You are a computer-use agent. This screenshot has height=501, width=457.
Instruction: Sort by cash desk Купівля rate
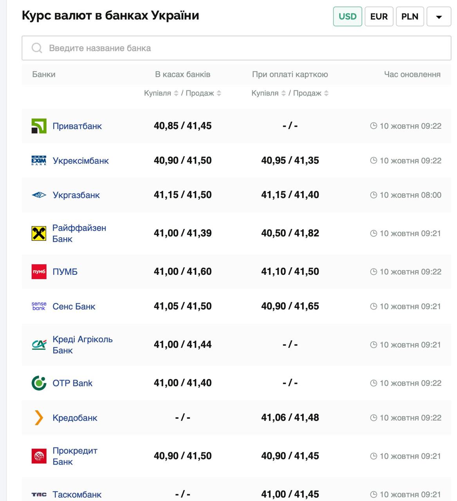click(176, 93)
